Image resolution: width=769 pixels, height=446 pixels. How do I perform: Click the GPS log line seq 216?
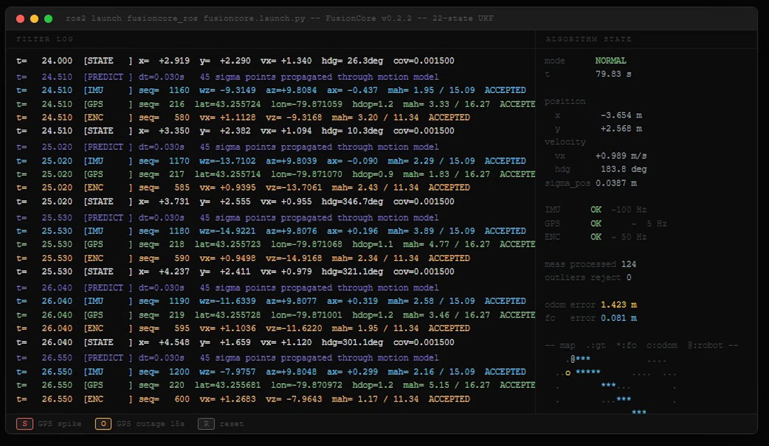[x=275, y=105]
